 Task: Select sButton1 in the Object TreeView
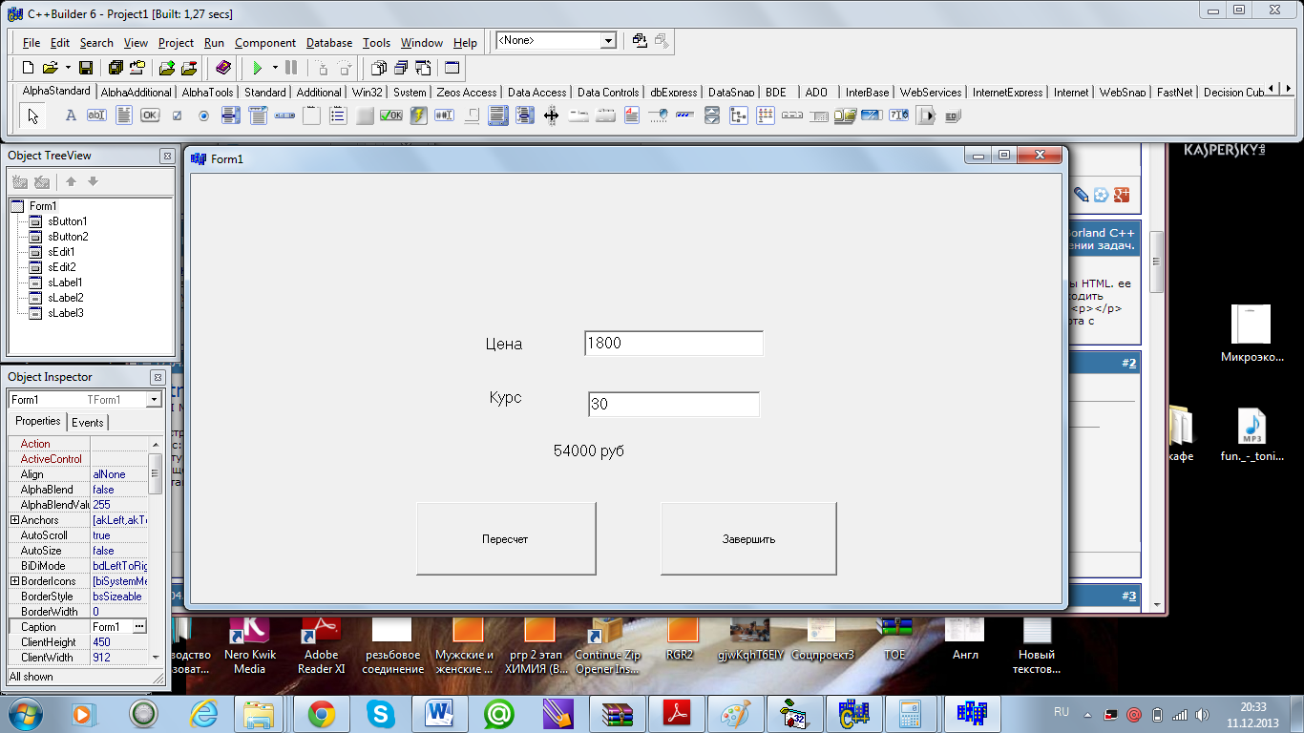click(67, 221)
